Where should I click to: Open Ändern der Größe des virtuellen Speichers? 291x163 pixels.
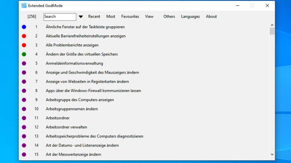click(82, 54)
